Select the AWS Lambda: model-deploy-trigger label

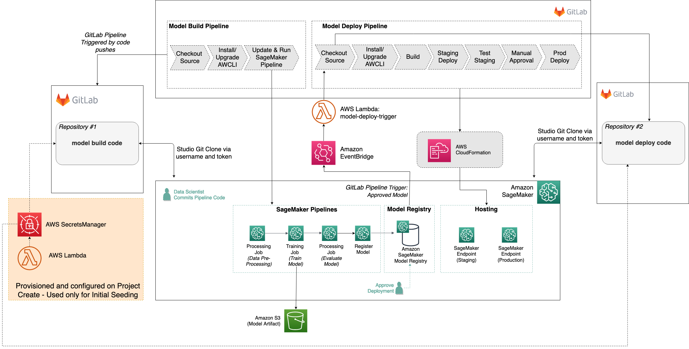(x=368, y=113)
